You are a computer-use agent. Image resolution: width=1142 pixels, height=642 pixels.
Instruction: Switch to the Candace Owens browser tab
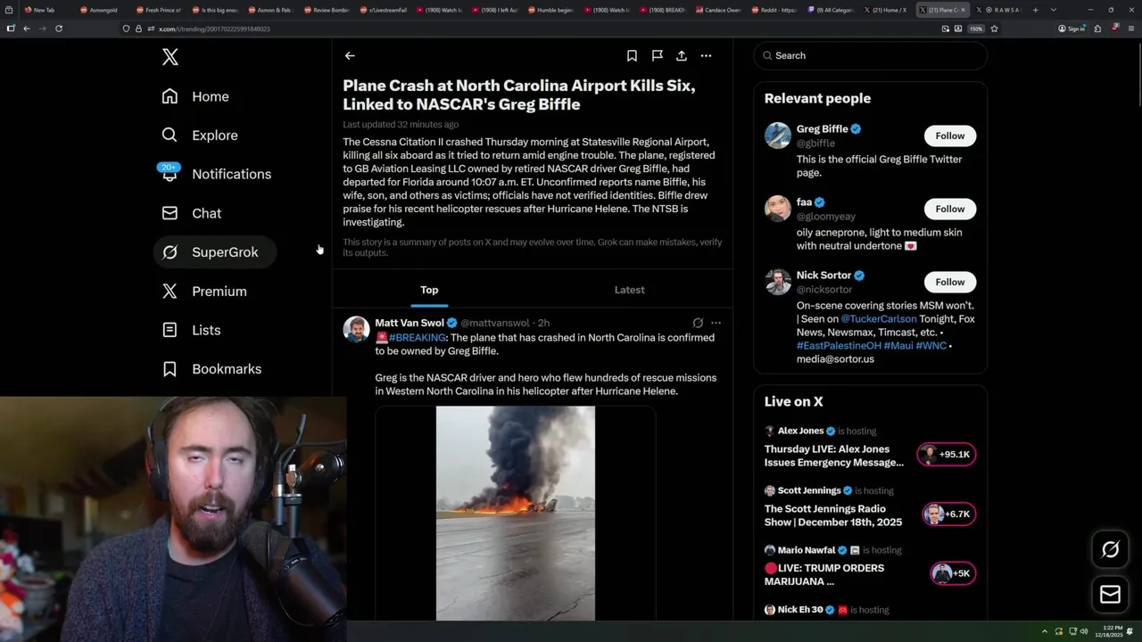point(719,10)
